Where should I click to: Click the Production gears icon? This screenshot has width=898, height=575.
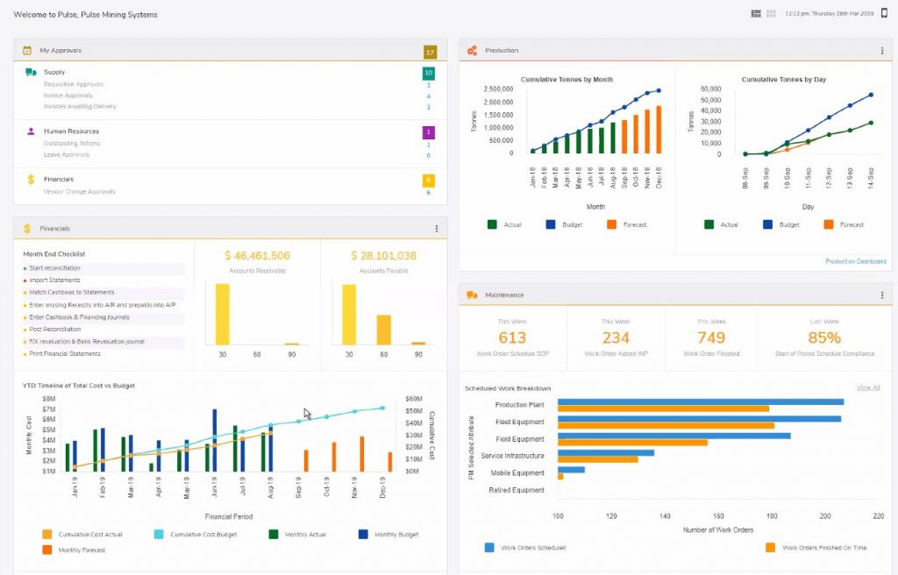[x=471, y=50]
